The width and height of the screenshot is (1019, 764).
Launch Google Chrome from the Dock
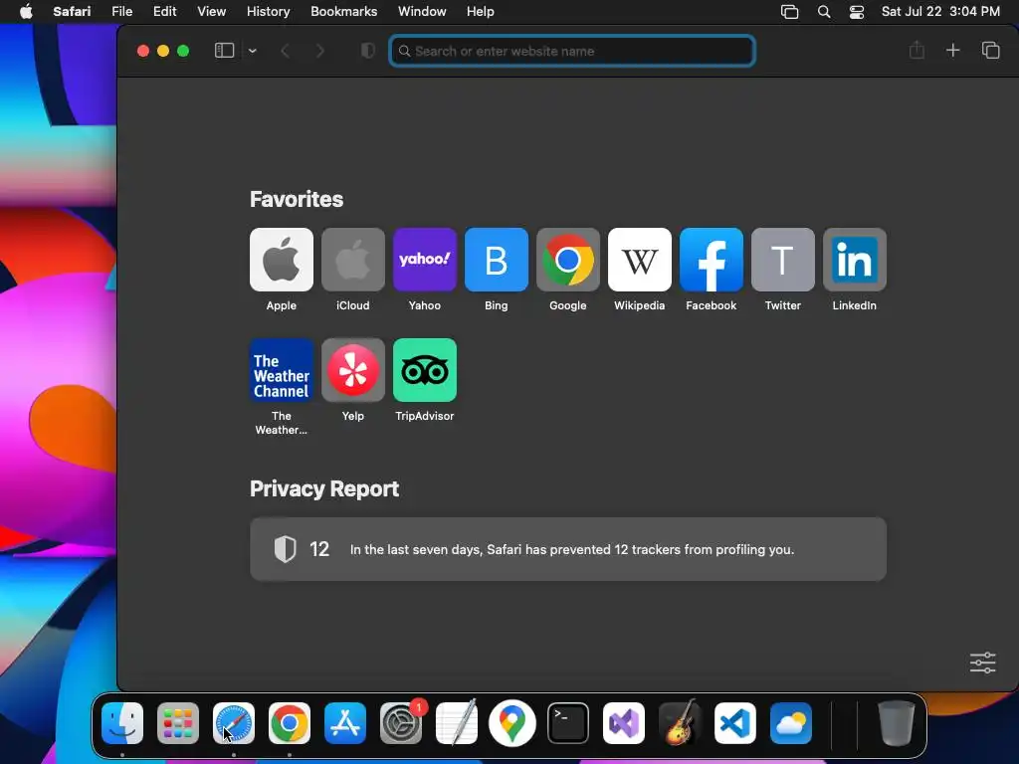click(x=290, y=723)
